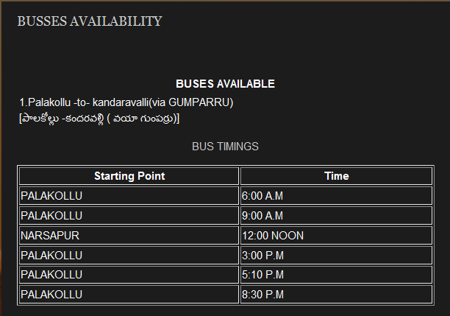
Task: Click the 9:00 A.M time cell
Action: tap(336, 215)
